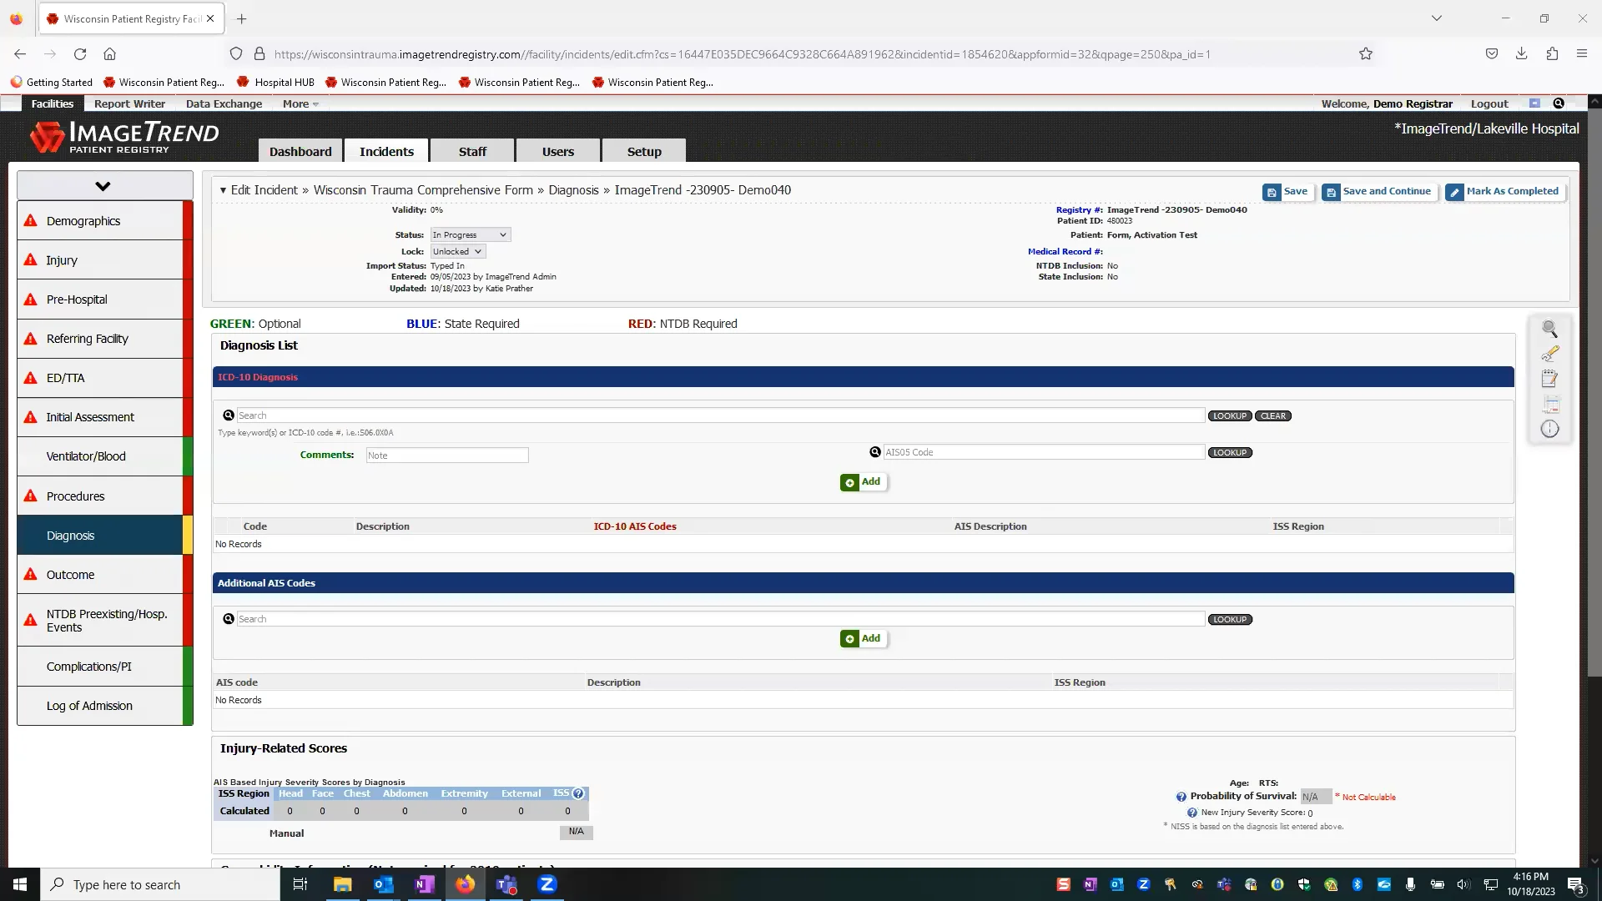Open Report Writer menu item
The height and width of the screenshot is (901, 1602).
[129, 104]
